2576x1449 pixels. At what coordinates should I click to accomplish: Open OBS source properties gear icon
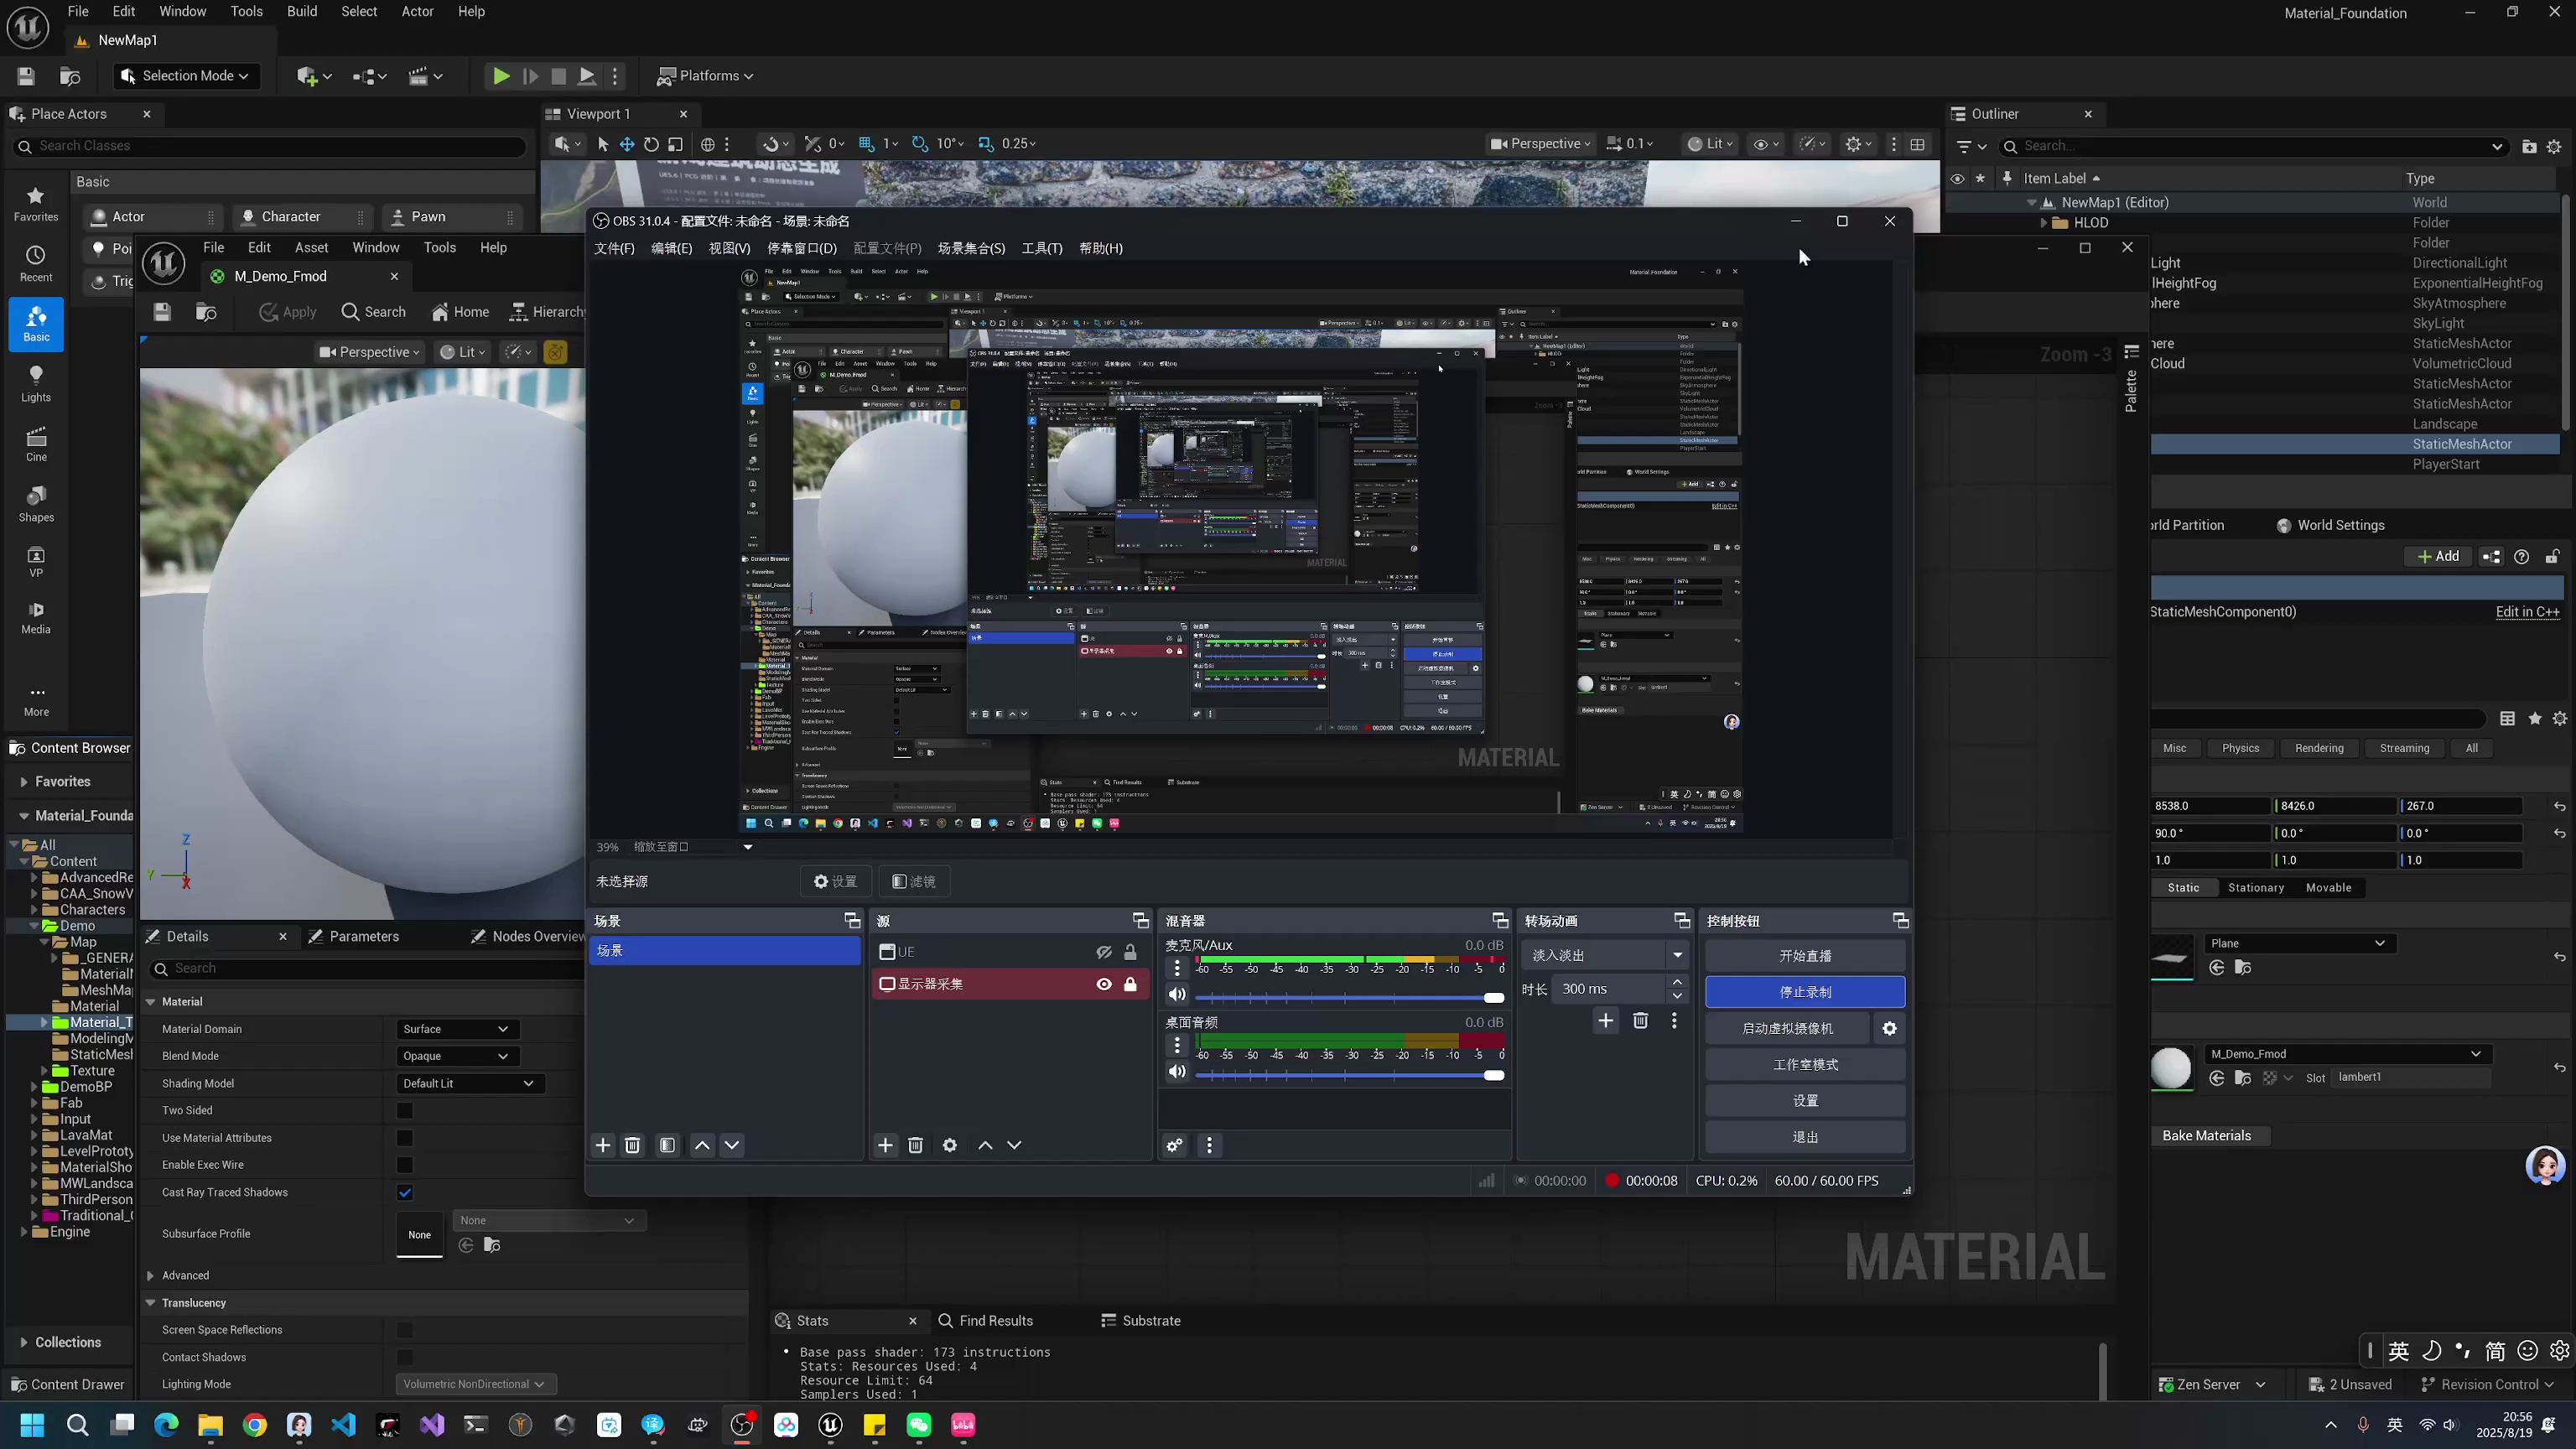coord(950,1145)
